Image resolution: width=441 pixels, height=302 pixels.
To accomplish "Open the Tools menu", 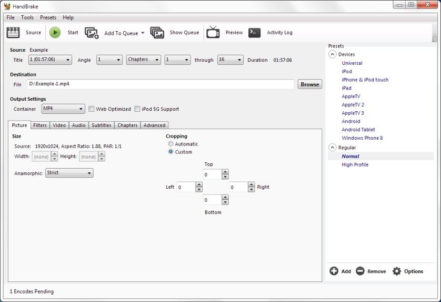I will coord(27,17).
